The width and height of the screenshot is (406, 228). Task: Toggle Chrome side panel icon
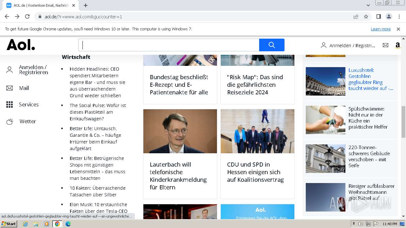(378, 16)
